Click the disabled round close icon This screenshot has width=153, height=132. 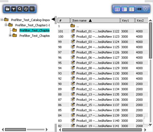tap(146, 9)
